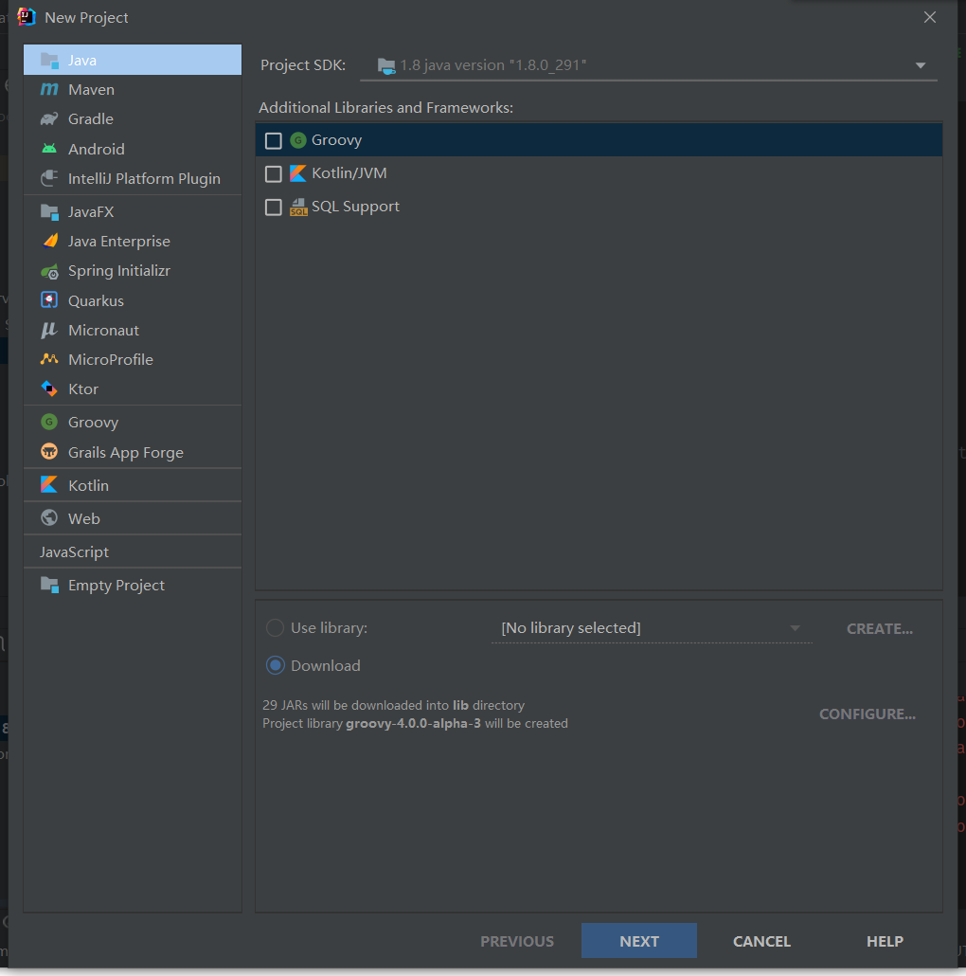966x976 pixels.
Task: Click the IntelliJ Platform Plugin label
Action: point(144,179)
